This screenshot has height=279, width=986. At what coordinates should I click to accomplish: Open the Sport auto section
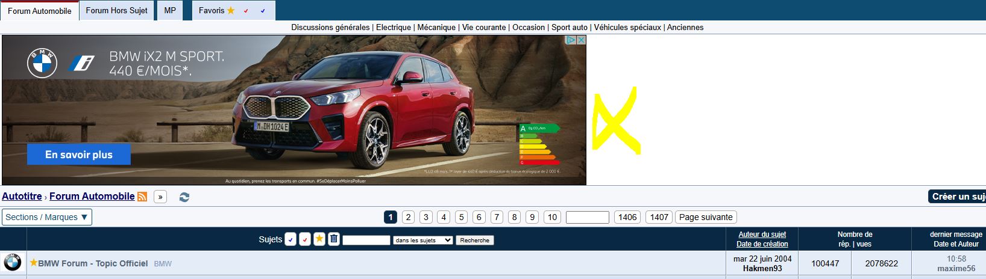pos(570,27)
